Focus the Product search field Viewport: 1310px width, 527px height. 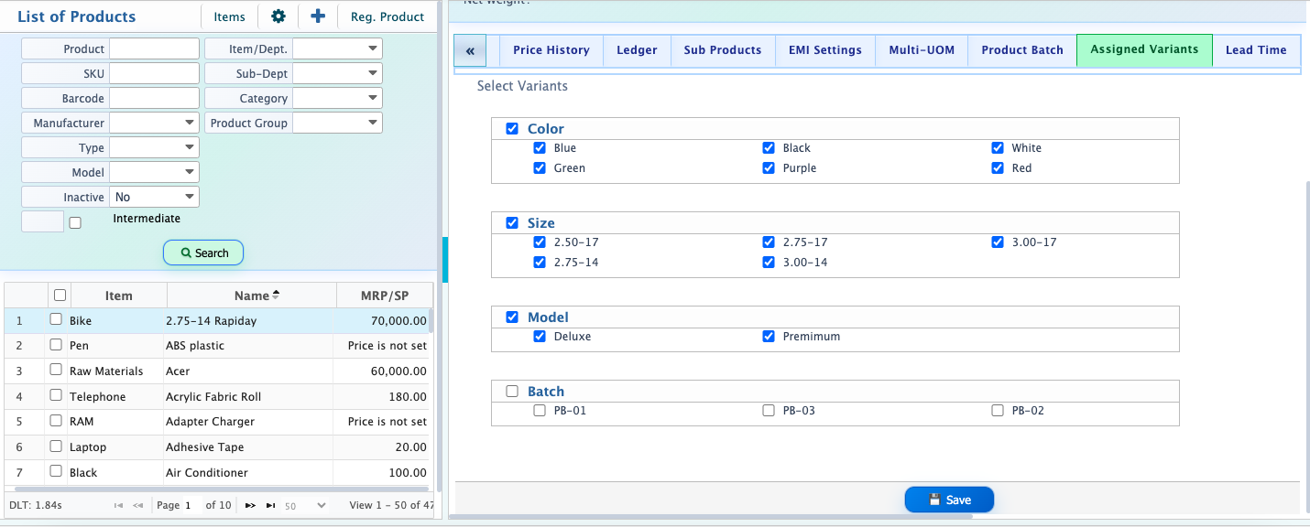point(154,48)
